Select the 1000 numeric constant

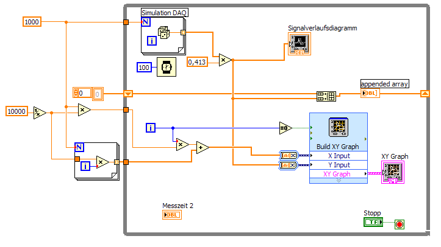[32, 22]
